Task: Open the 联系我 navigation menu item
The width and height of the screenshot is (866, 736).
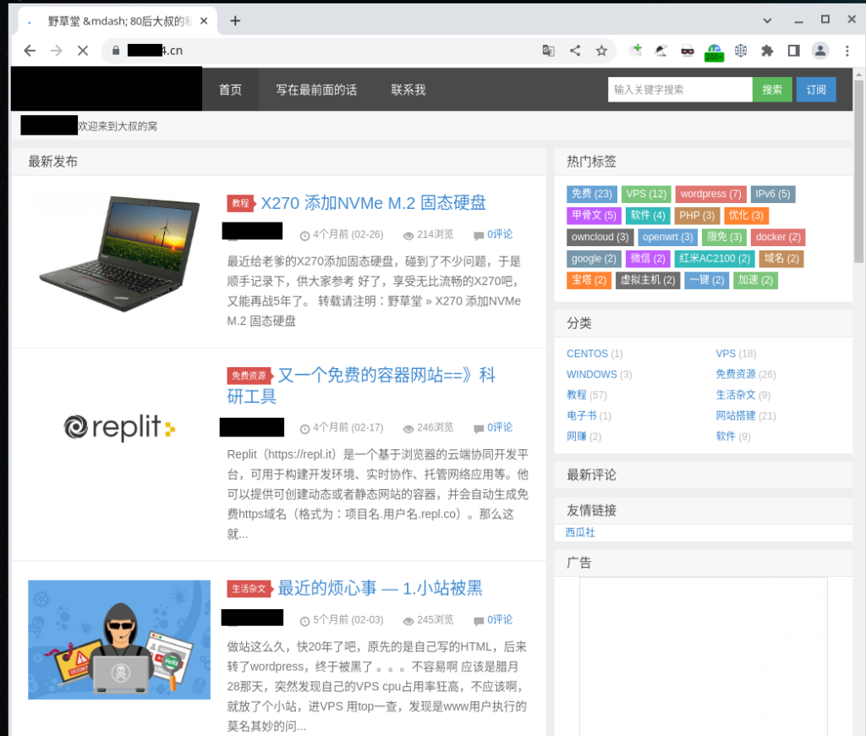Action: coord(408,90)
